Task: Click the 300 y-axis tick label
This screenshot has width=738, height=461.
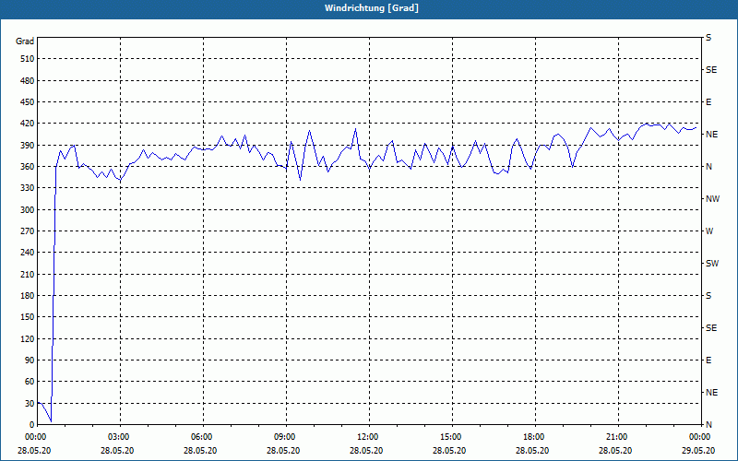Action: click(x=28, y=210)
